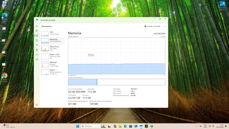
Task: Click the memory usage graph
Action: coord(117,56)
